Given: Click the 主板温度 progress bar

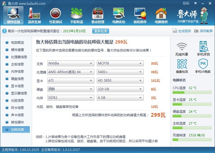Looking at the screenshot, I should [192, 128].
